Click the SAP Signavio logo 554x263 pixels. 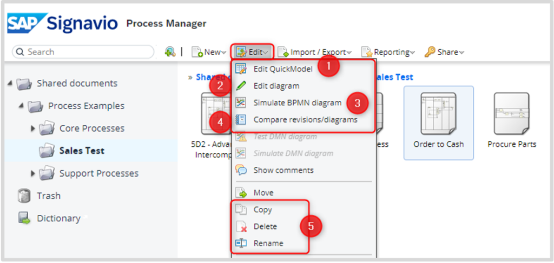(63, 23)
